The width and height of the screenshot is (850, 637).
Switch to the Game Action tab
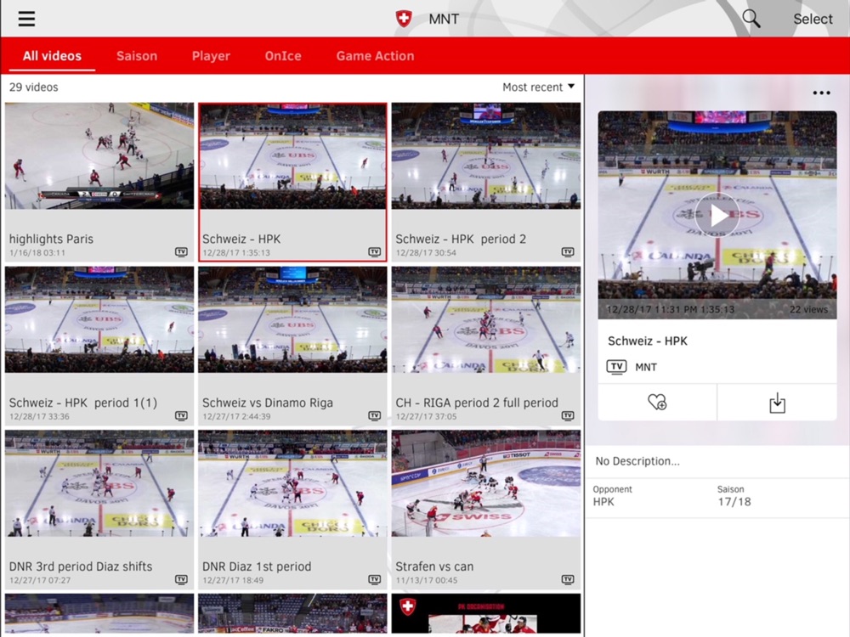pos(375,56)
